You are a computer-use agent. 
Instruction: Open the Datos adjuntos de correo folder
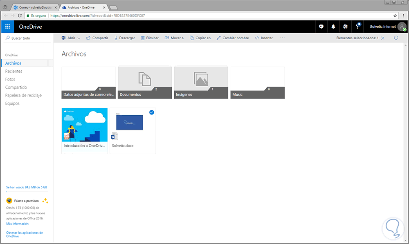(89, 83)
